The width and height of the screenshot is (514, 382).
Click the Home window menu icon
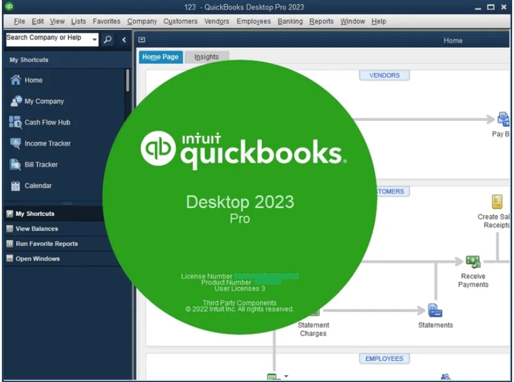coord(142,40)
